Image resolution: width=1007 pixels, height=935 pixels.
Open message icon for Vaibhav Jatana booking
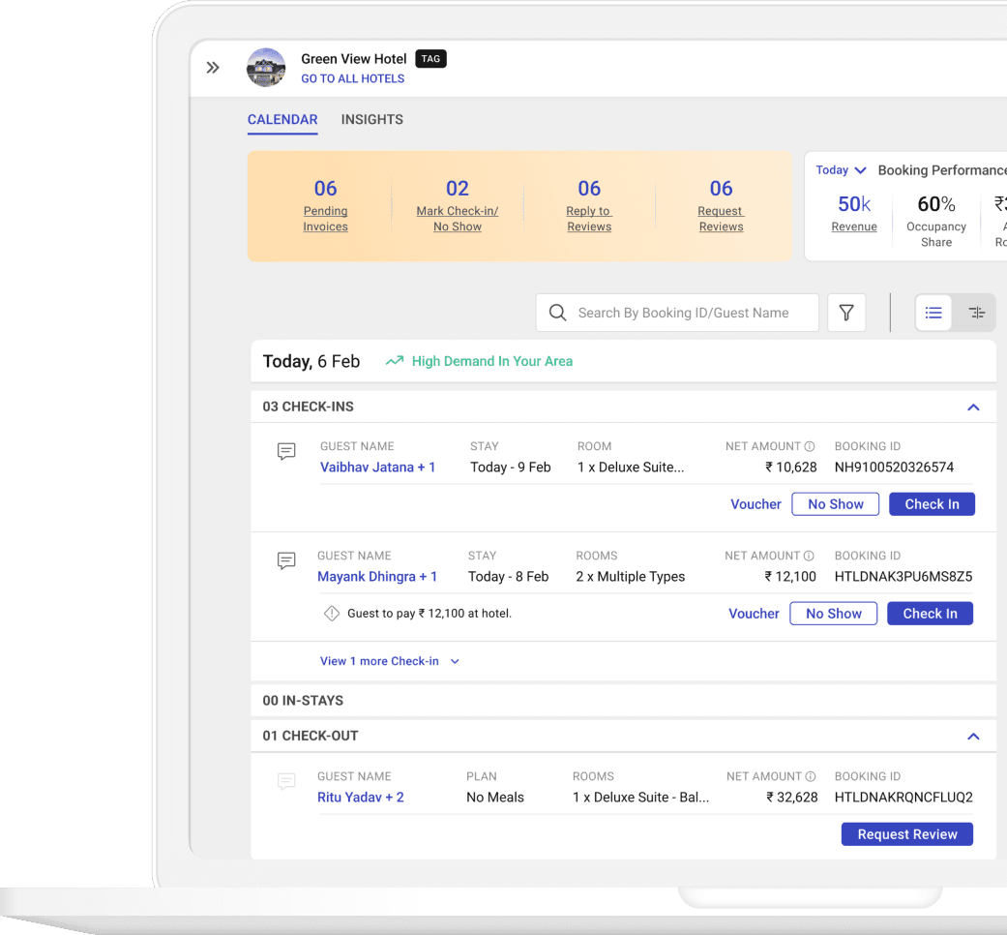(286, 451)
